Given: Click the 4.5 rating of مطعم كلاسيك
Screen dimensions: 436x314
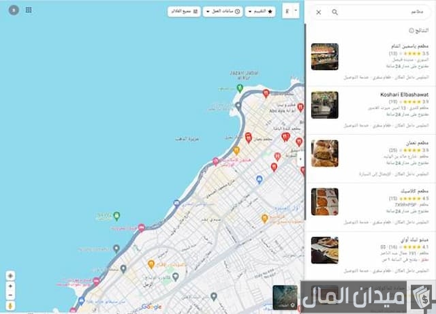Looking at the screenshot, I should pyautogui.click(x=425, y=199).
